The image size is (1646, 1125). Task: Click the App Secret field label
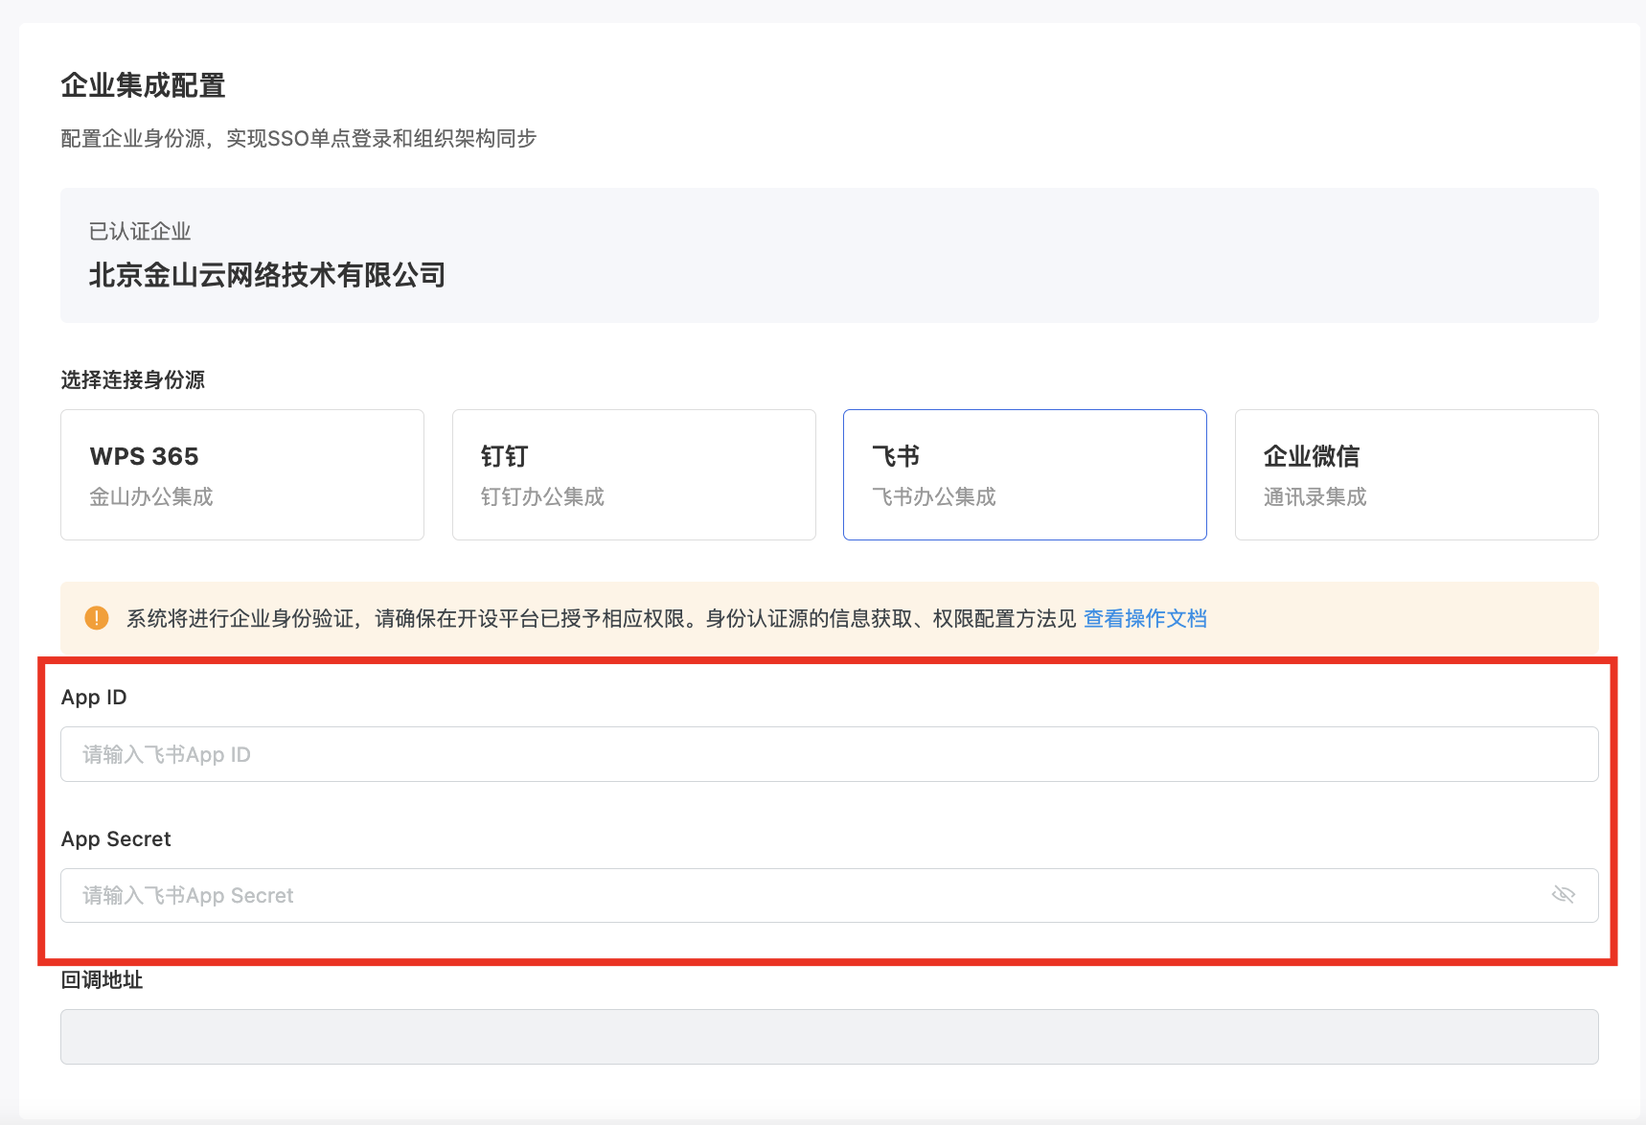tap(116, 838)
